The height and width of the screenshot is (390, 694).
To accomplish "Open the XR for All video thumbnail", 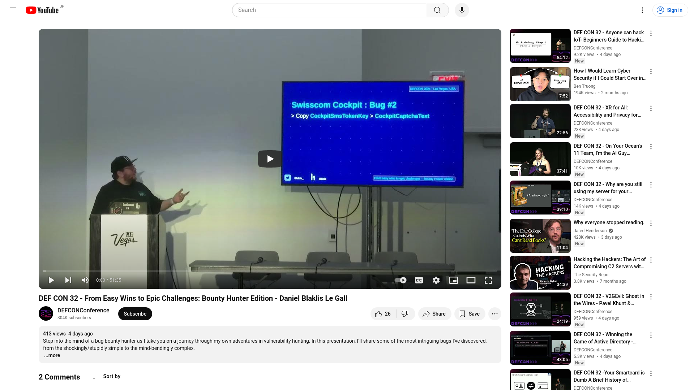I will point(540,121).
